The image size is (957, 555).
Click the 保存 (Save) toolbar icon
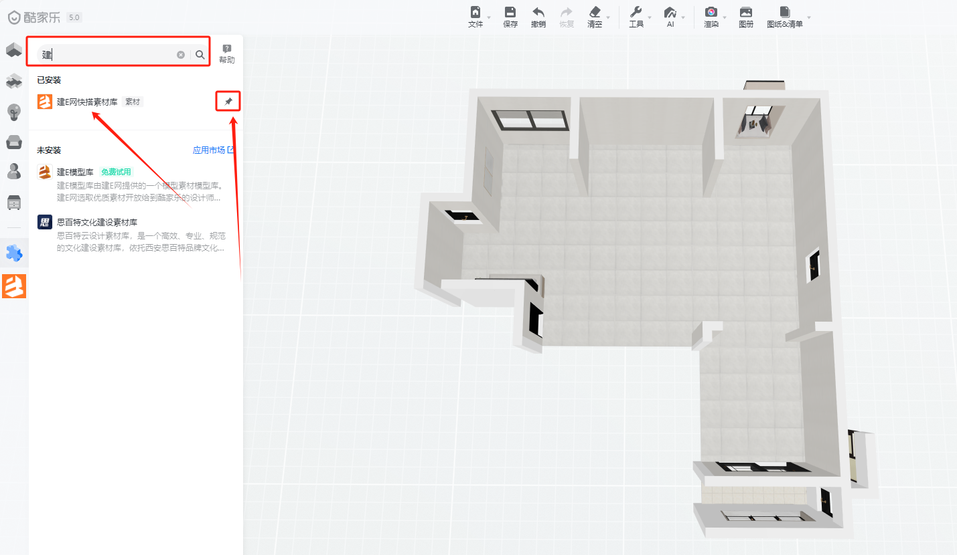[x=510, y=13]
